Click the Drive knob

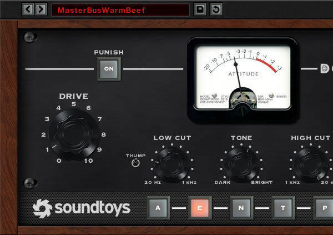tap(74, 134)
